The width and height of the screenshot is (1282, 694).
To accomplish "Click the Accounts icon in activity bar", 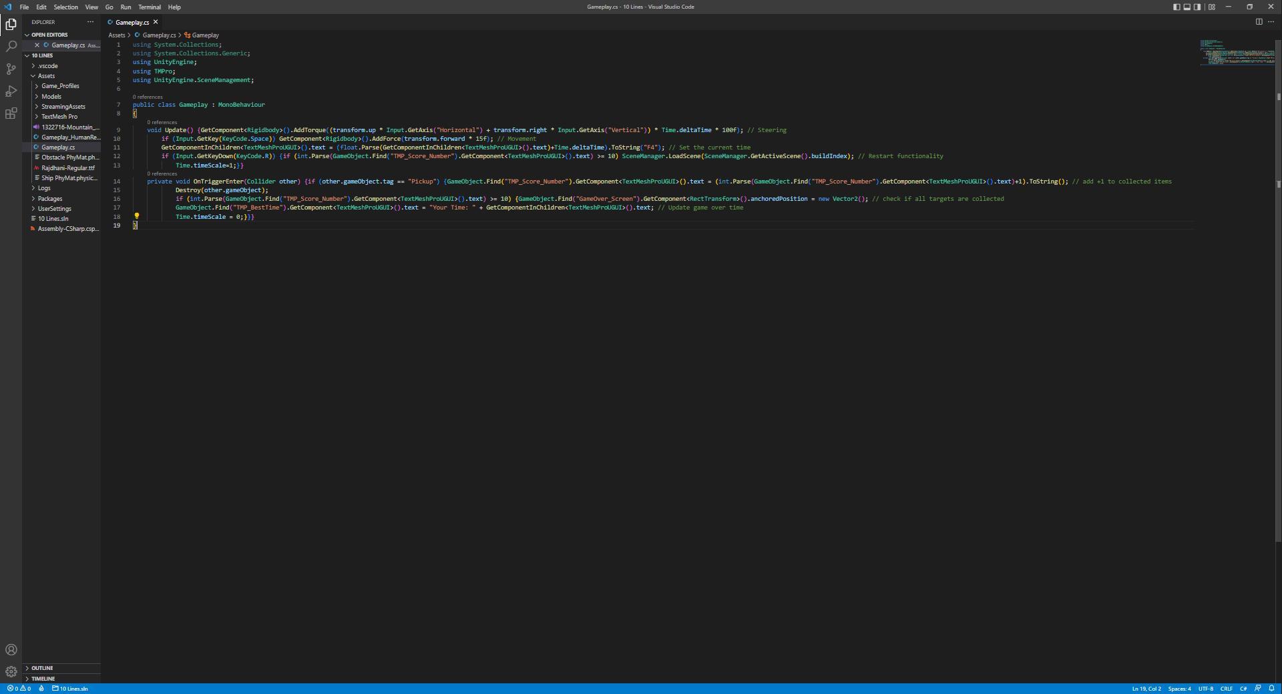I will [x=11, y=650].
